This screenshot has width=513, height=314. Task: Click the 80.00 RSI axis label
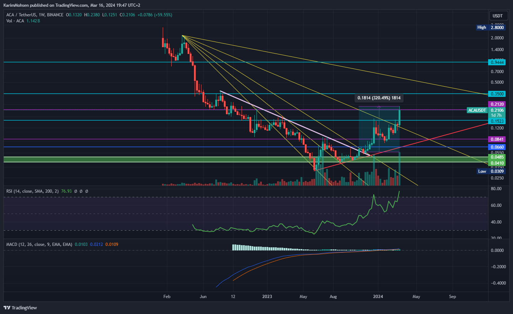click(x=496, y=189)
